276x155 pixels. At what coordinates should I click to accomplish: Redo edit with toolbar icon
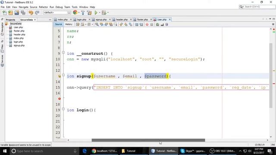37,12
